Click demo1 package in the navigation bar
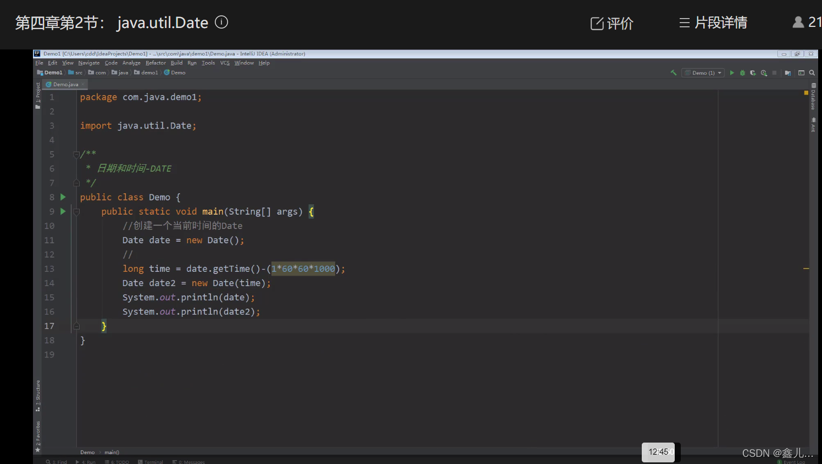Screen dimensions: 822x464 tap(146, 72)
